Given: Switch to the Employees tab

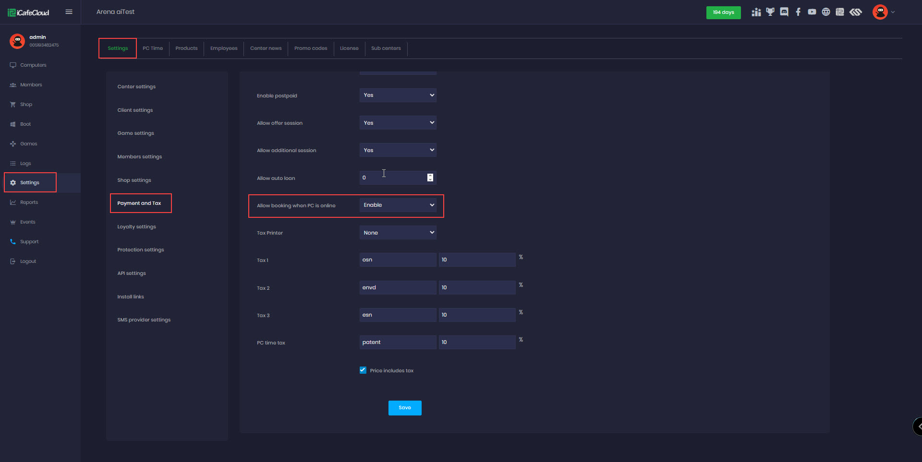Looking at the screenshot, I should pyautogui.click(x=224, y=48).
